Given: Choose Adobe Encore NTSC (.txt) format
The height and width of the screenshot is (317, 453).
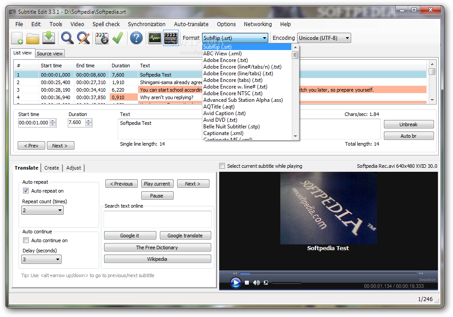Looking at the screenshot, I should [233, 93].
